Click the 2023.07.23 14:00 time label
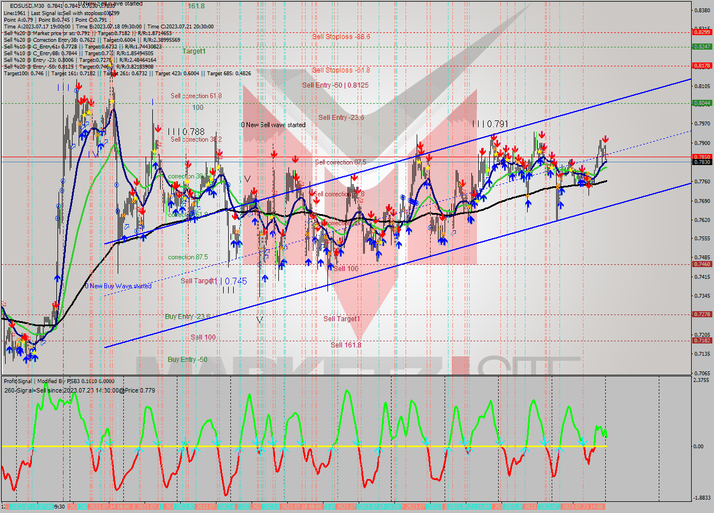Screen dimensions: 714x513 coord(583,507)
